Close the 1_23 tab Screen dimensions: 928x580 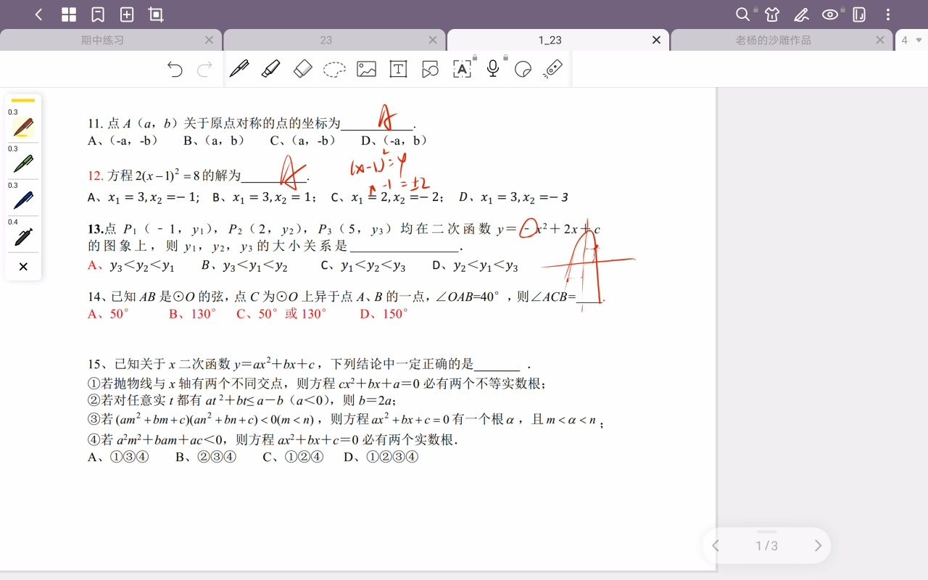657,41
